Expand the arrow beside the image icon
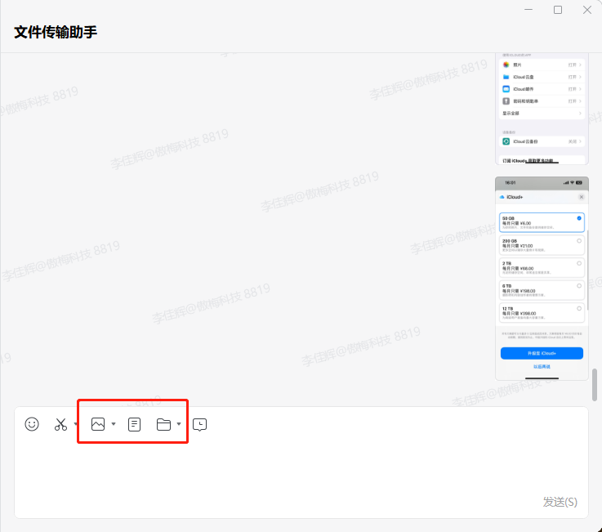Image resolution: width=602 pixels, height=532 pixels. click(x=114, y=424)
